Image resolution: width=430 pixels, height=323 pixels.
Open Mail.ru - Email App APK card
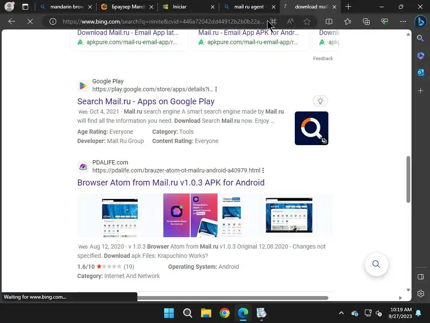click(249, 33)
